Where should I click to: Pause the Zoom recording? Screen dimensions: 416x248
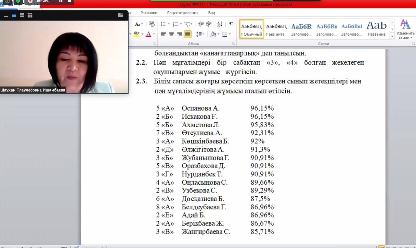pos(61,1)
